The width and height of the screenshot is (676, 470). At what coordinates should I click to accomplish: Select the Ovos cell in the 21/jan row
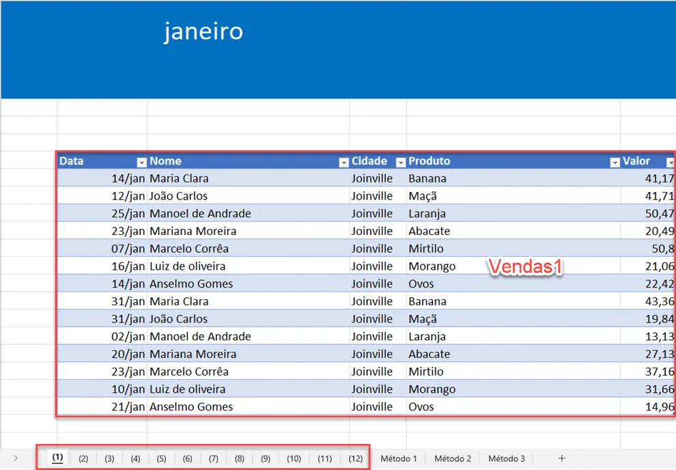[x=513, y=406]
